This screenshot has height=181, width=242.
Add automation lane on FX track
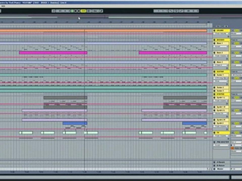(228, 139)
